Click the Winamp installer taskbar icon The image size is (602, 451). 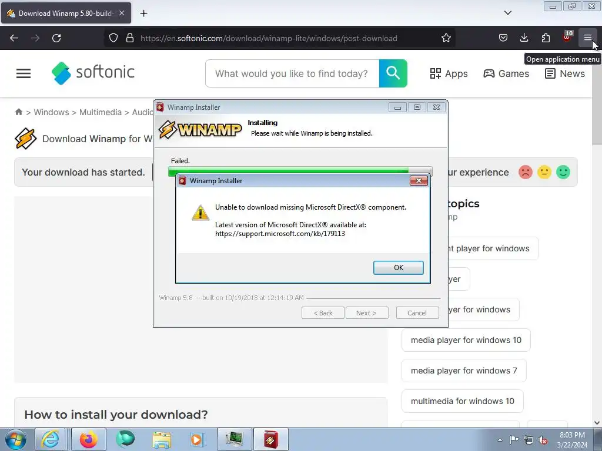(270, 439)
